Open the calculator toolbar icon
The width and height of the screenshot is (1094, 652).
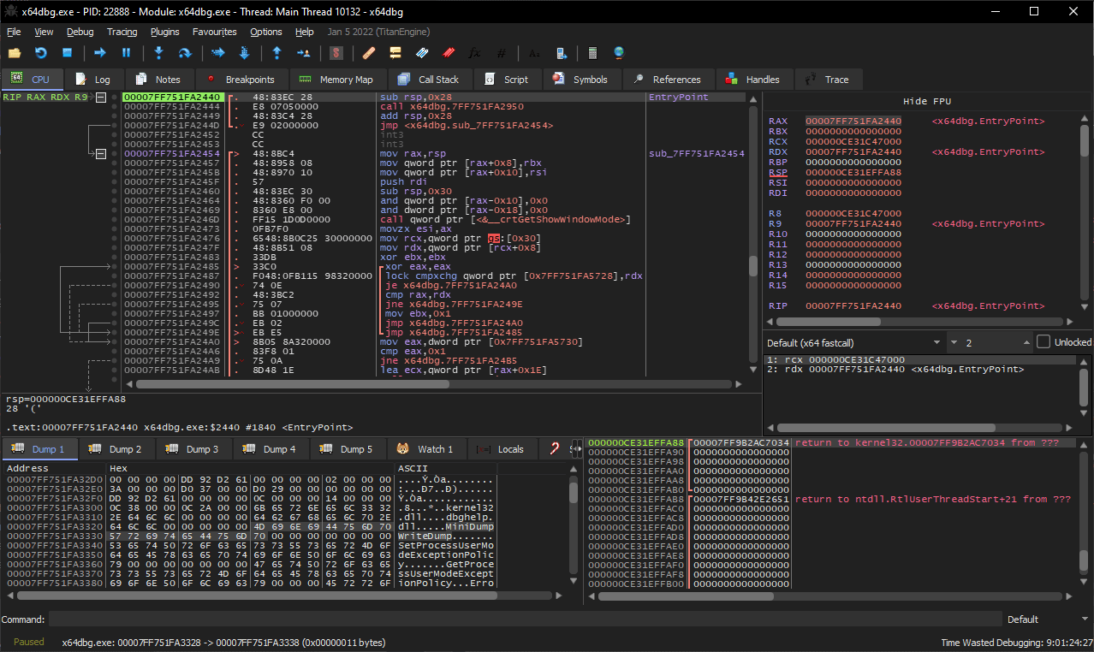[592, 53]
